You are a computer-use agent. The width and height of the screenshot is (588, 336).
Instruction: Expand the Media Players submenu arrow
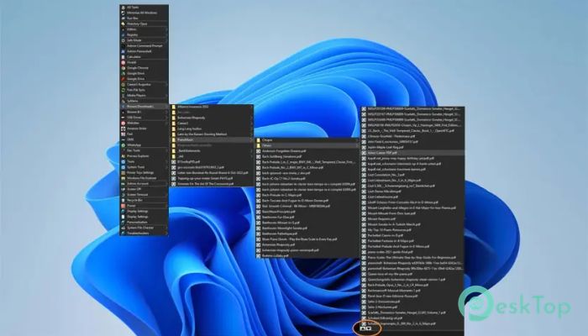tap(166, 95)
